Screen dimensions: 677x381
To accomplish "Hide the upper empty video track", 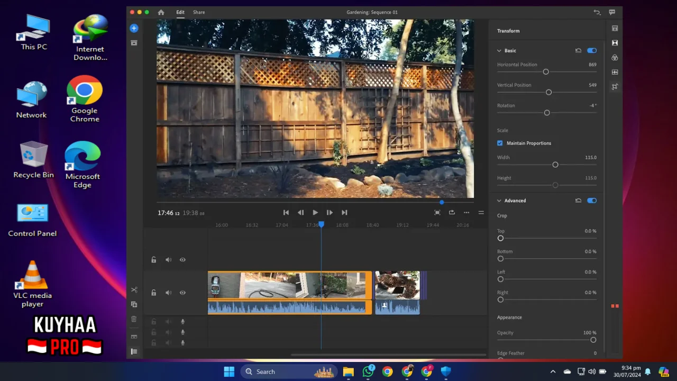I will (182, 260).
